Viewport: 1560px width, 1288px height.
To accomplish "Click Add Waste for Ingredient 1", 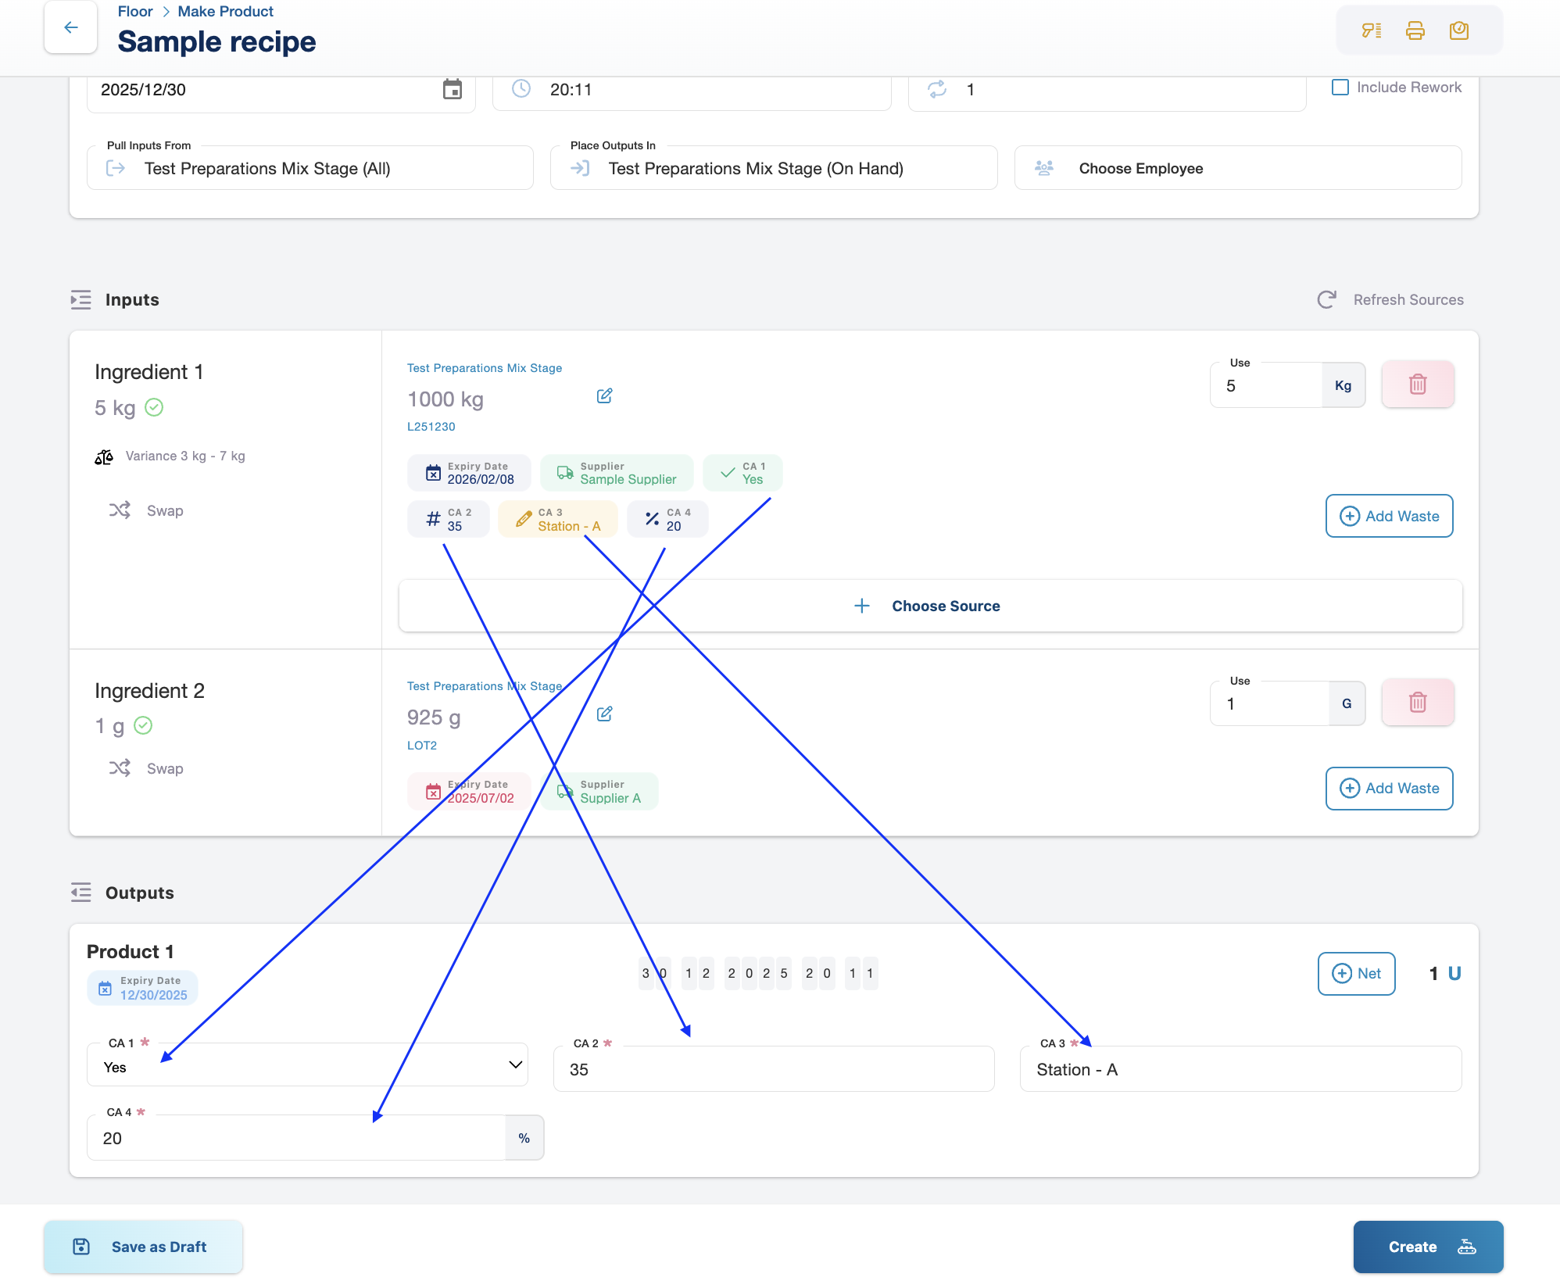I will pyautogui.click(x=1389, y=516).
